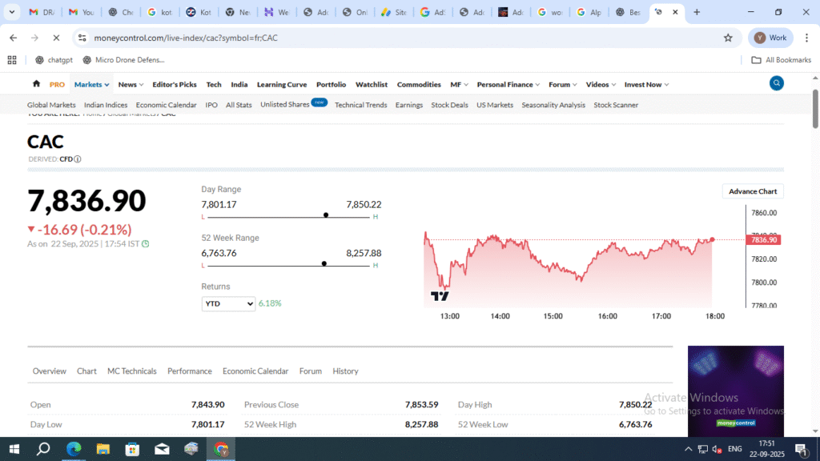Image resolution: width=820 pixels, height=461 pixels.
Task: Expand the Invest Now dropdown
Action: (x=646, y=84)
